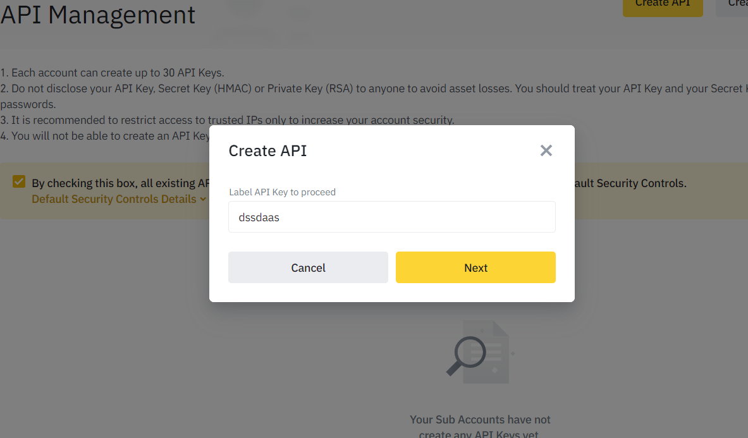Toggle the checkbox about existing API restrictions
This screenshot has width=748, height=438.
point(18,181)
